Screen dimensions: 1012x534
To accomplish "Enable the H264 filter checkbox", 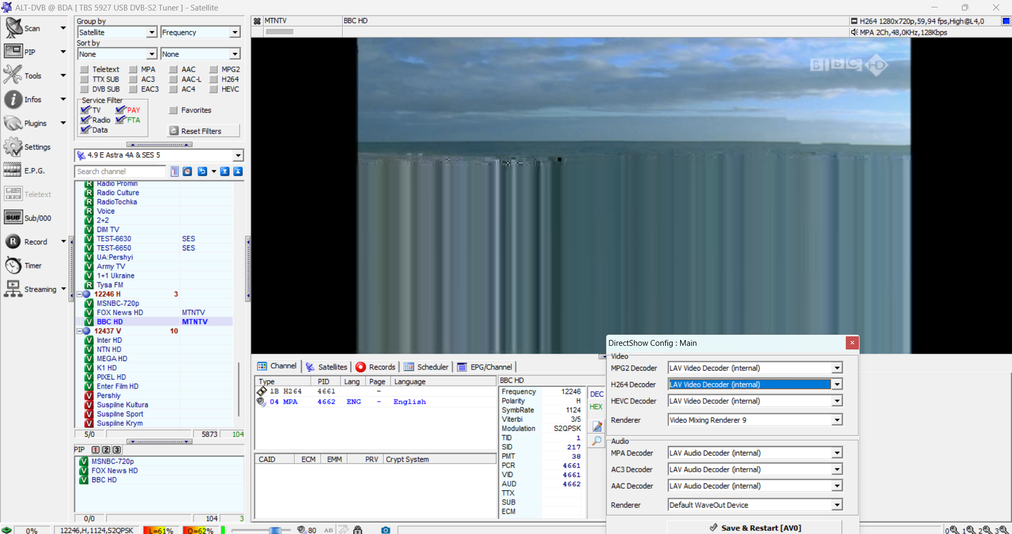I will pyautogui.click(x=213, y=79).
